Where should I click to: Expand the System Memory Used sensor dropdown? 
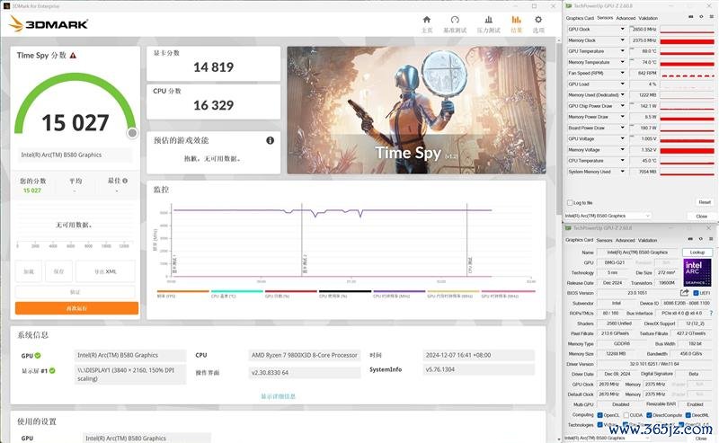622,172
